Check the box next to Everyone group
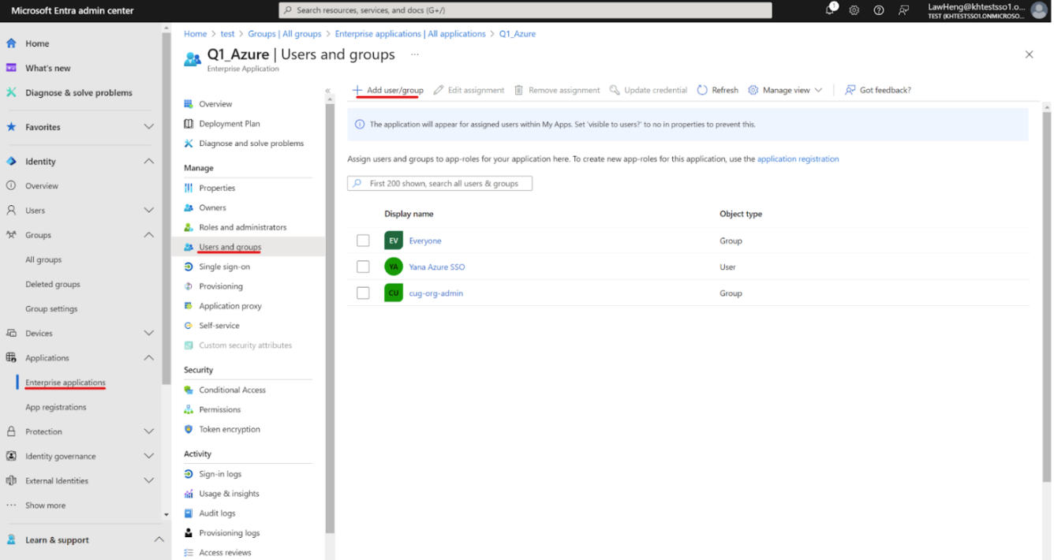1054x560 pixels. tap(363, 241)
